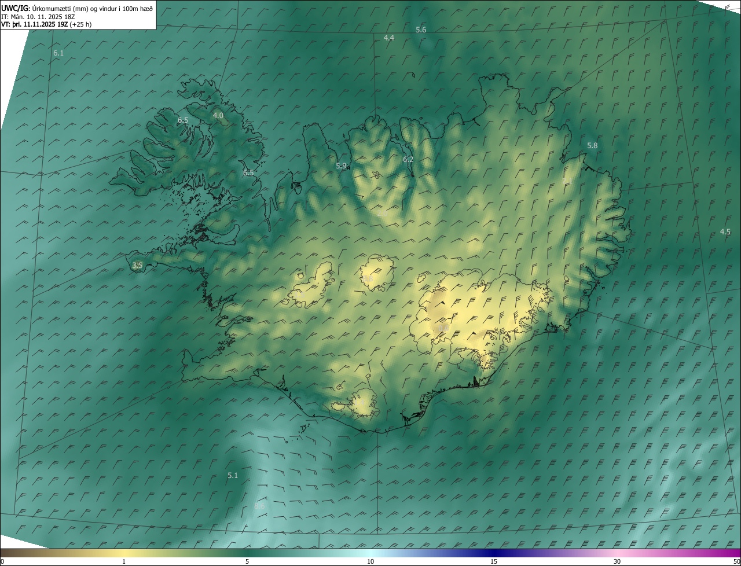Click the 5.9 value label

[341, 166]
